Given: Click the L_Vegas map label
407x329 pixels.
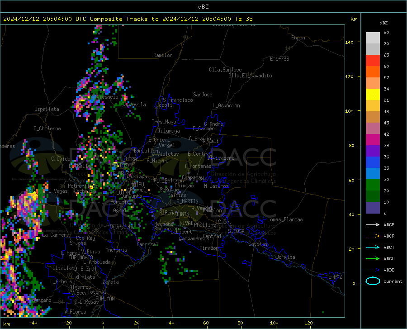Looking at the screenshot, I should 58,191.
